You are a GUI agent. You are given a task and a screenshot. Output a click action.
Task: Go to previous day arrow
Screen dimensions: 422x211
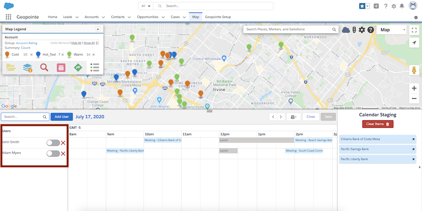pos(273,117)
